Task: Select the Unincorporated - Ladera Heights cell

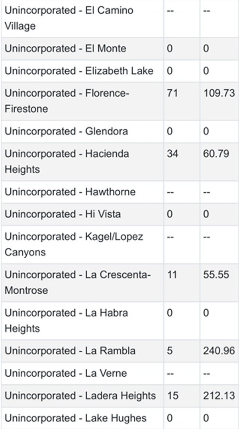Action: pos(82,395)
